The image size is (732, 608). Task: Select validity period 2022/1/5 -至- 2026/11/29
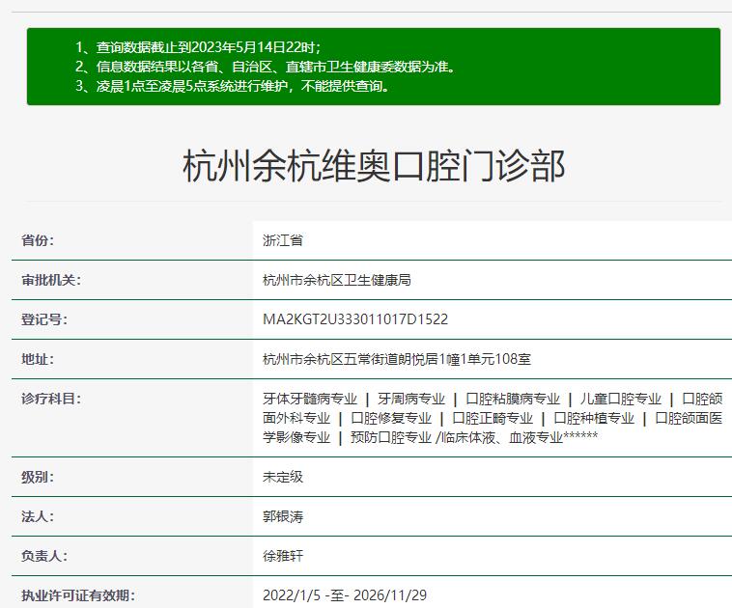coord(345,595)
